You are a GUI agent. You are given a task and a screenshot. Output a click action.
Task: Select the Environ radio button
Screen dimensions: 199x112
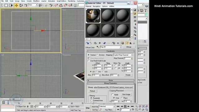(97, 55)
